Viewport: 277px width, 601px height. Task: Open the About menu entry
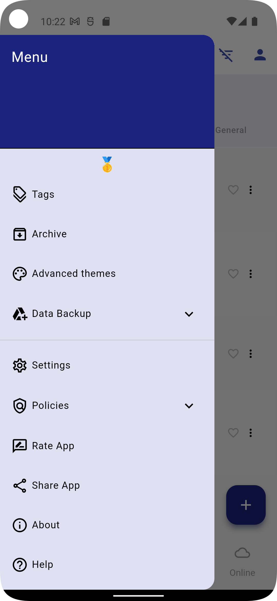coord(46,525)
